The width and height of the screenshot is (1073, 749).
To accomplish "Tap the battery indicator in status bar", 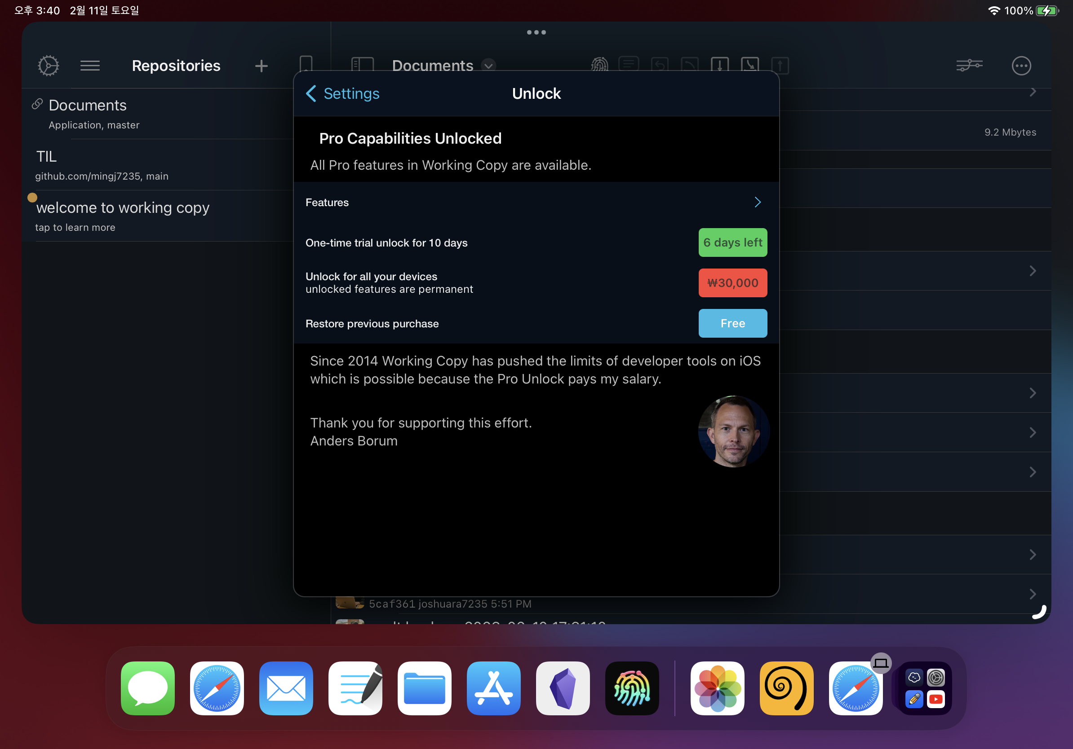I will pyautogui.click(x=1047, y=10).
